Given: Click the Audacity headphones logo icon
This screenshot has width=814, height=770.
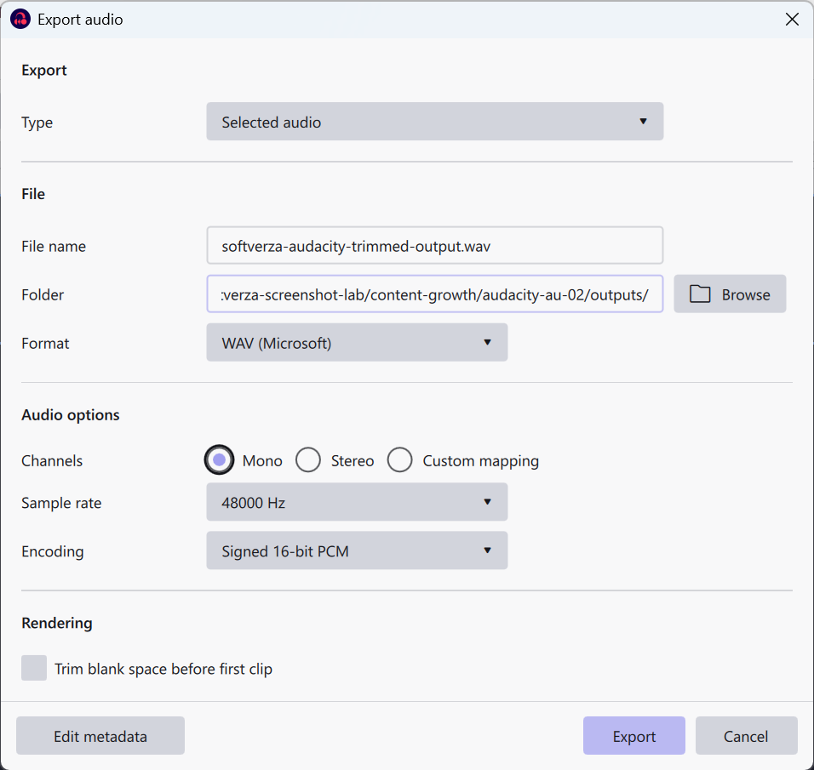Looking at the screenshot, I should coord(20,20).
